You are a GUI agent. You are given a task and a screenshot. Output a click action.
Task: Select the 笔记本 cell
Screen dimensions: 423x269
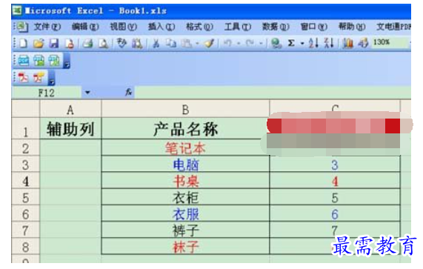tap(185, 148)
